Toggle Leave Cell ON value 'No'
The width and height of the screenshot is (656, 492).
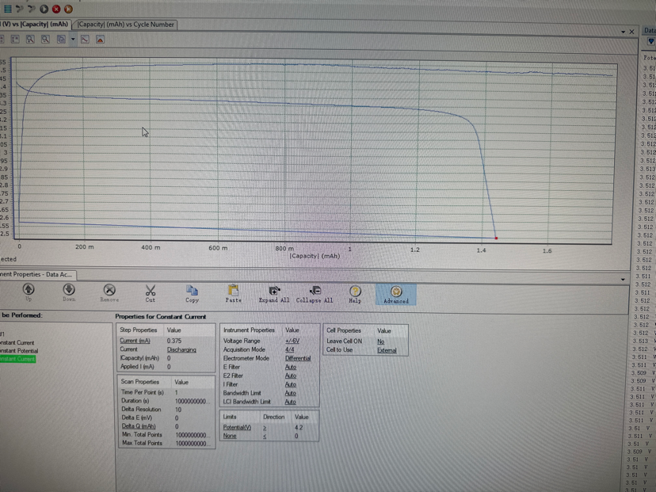click(380, 341)
